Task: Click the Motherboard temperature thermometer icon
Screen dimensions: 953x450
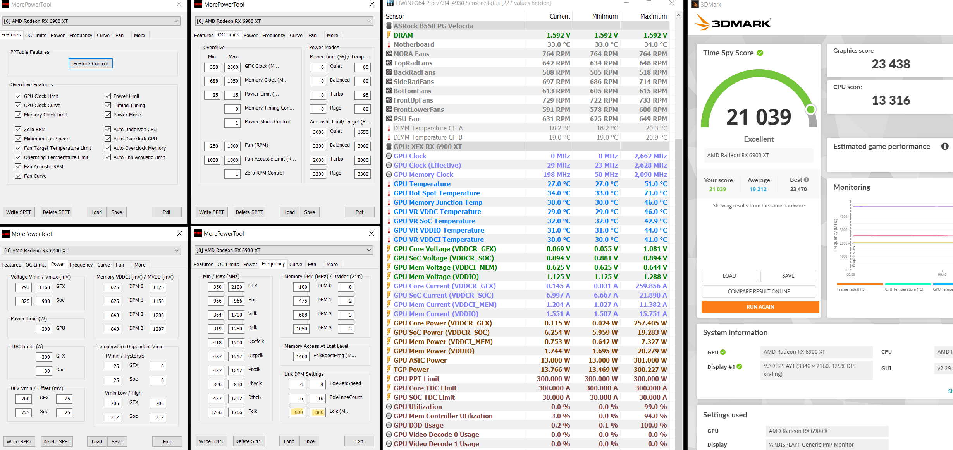Action: (388, 44)
